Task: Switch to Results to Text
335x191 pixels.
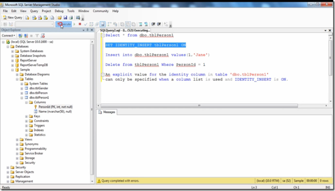Action: pos(122,24)
